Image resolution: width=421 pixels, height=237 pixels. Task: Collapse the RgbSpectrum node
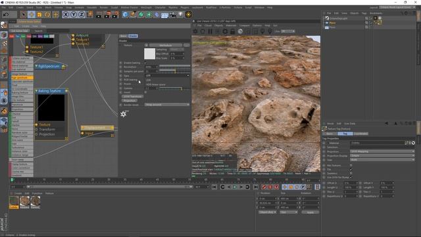[x=36, y=66]
